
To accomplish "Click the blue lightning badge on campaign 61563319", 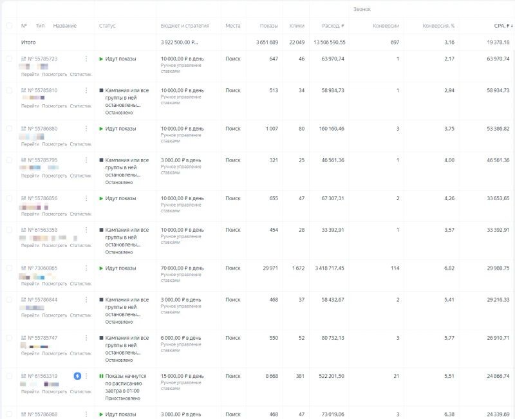I will [x=77, y=376].
